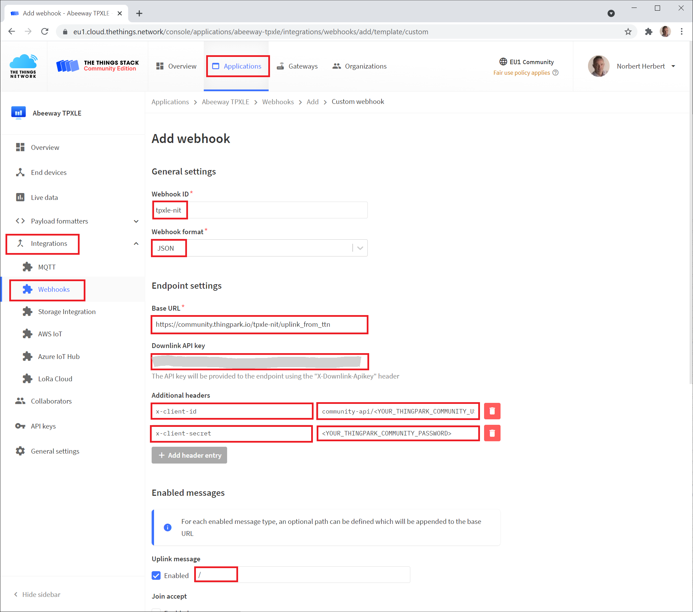
Task: Click The Things Stack Community Edition logo
Action: (98, 66)
